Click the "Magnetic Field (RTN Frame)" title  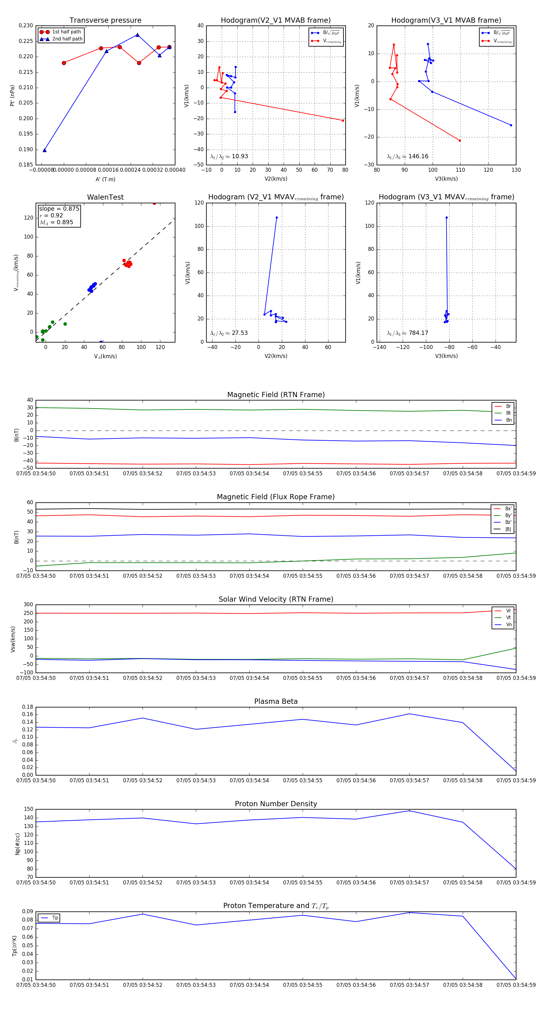pyautogui.click(x=276, y=395)
